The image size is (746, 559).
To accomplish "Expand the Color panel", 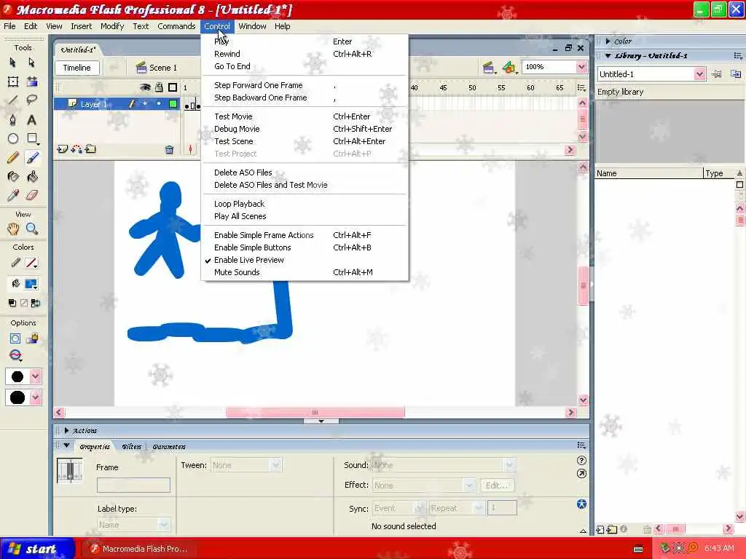I will pyautogui.click(x=608, y=41).
